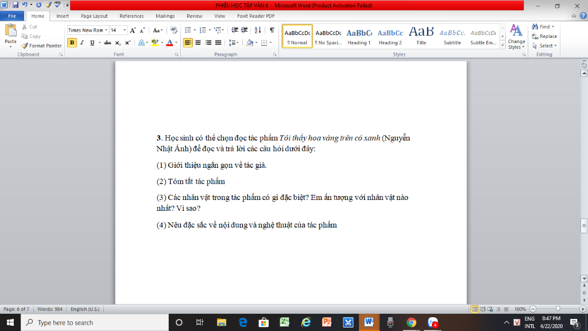This screenshot has height=331, width=588.
Task: Open Word Help question mark icon
Action: (583, 16)
